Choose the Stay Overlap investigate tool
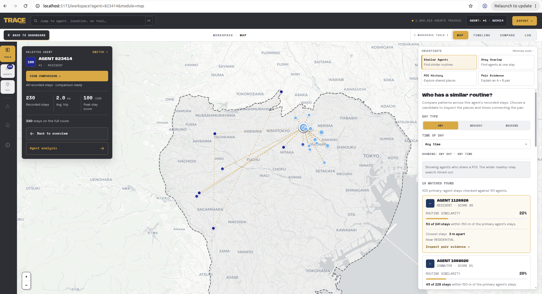Viewport: 542px width, 294px height. coord(506,62)
